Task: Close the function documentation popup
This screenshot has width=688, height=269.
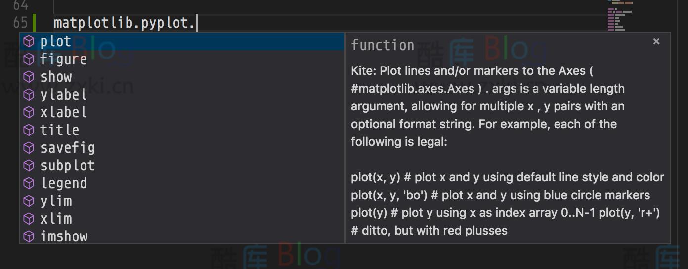Action: coord(656,42)
